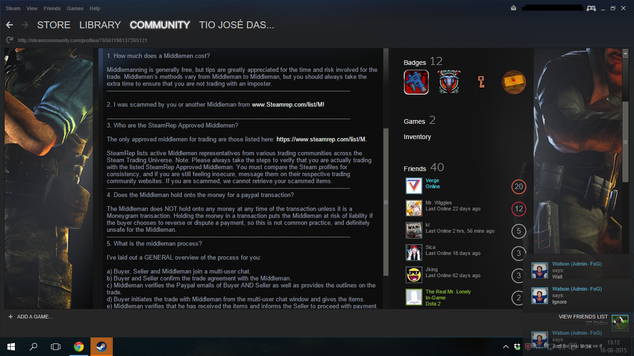Open the Inventory link
The image size is (634, 356).
click(417, 137)
